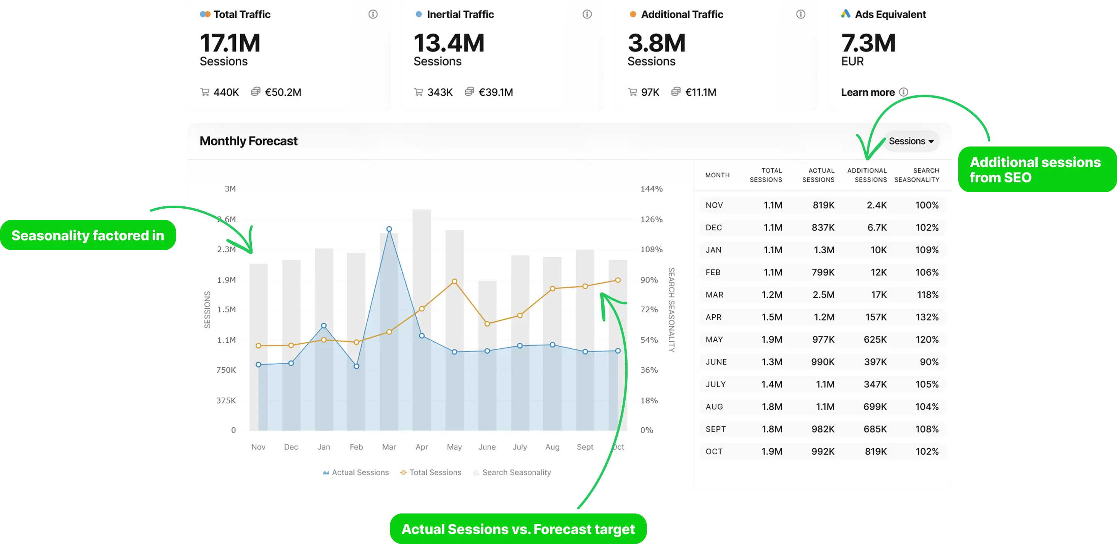
Task: Click the cart icon showing 97K under Additional Traffic
Action: tap(633, 92)
